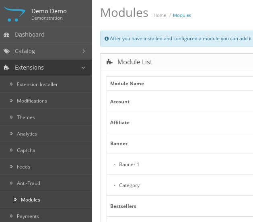The image size is (253, 222).
Task: Click double-arrow icon beside Themes
Action: (11, 117)
